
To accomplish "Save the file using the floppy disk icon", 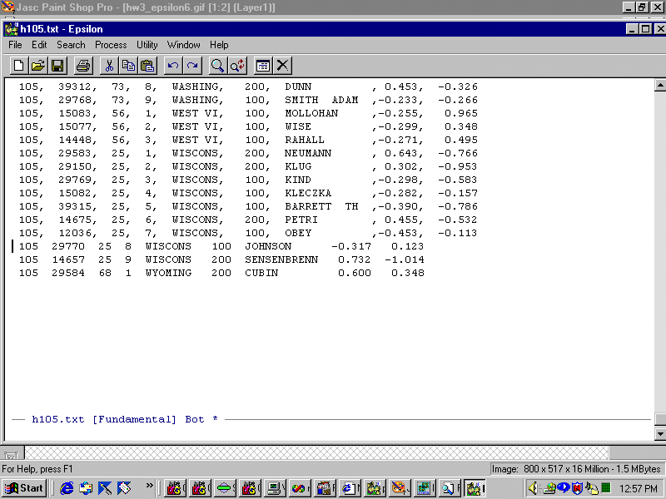I will (x=57, y=65).
